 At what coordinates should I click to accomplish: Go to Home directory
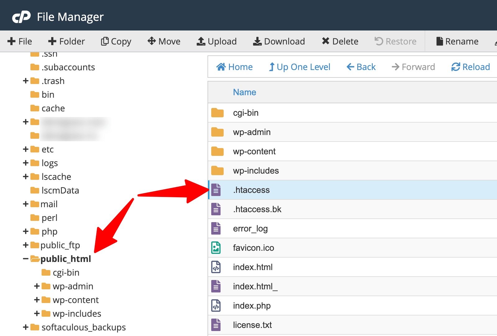(235, 67)
